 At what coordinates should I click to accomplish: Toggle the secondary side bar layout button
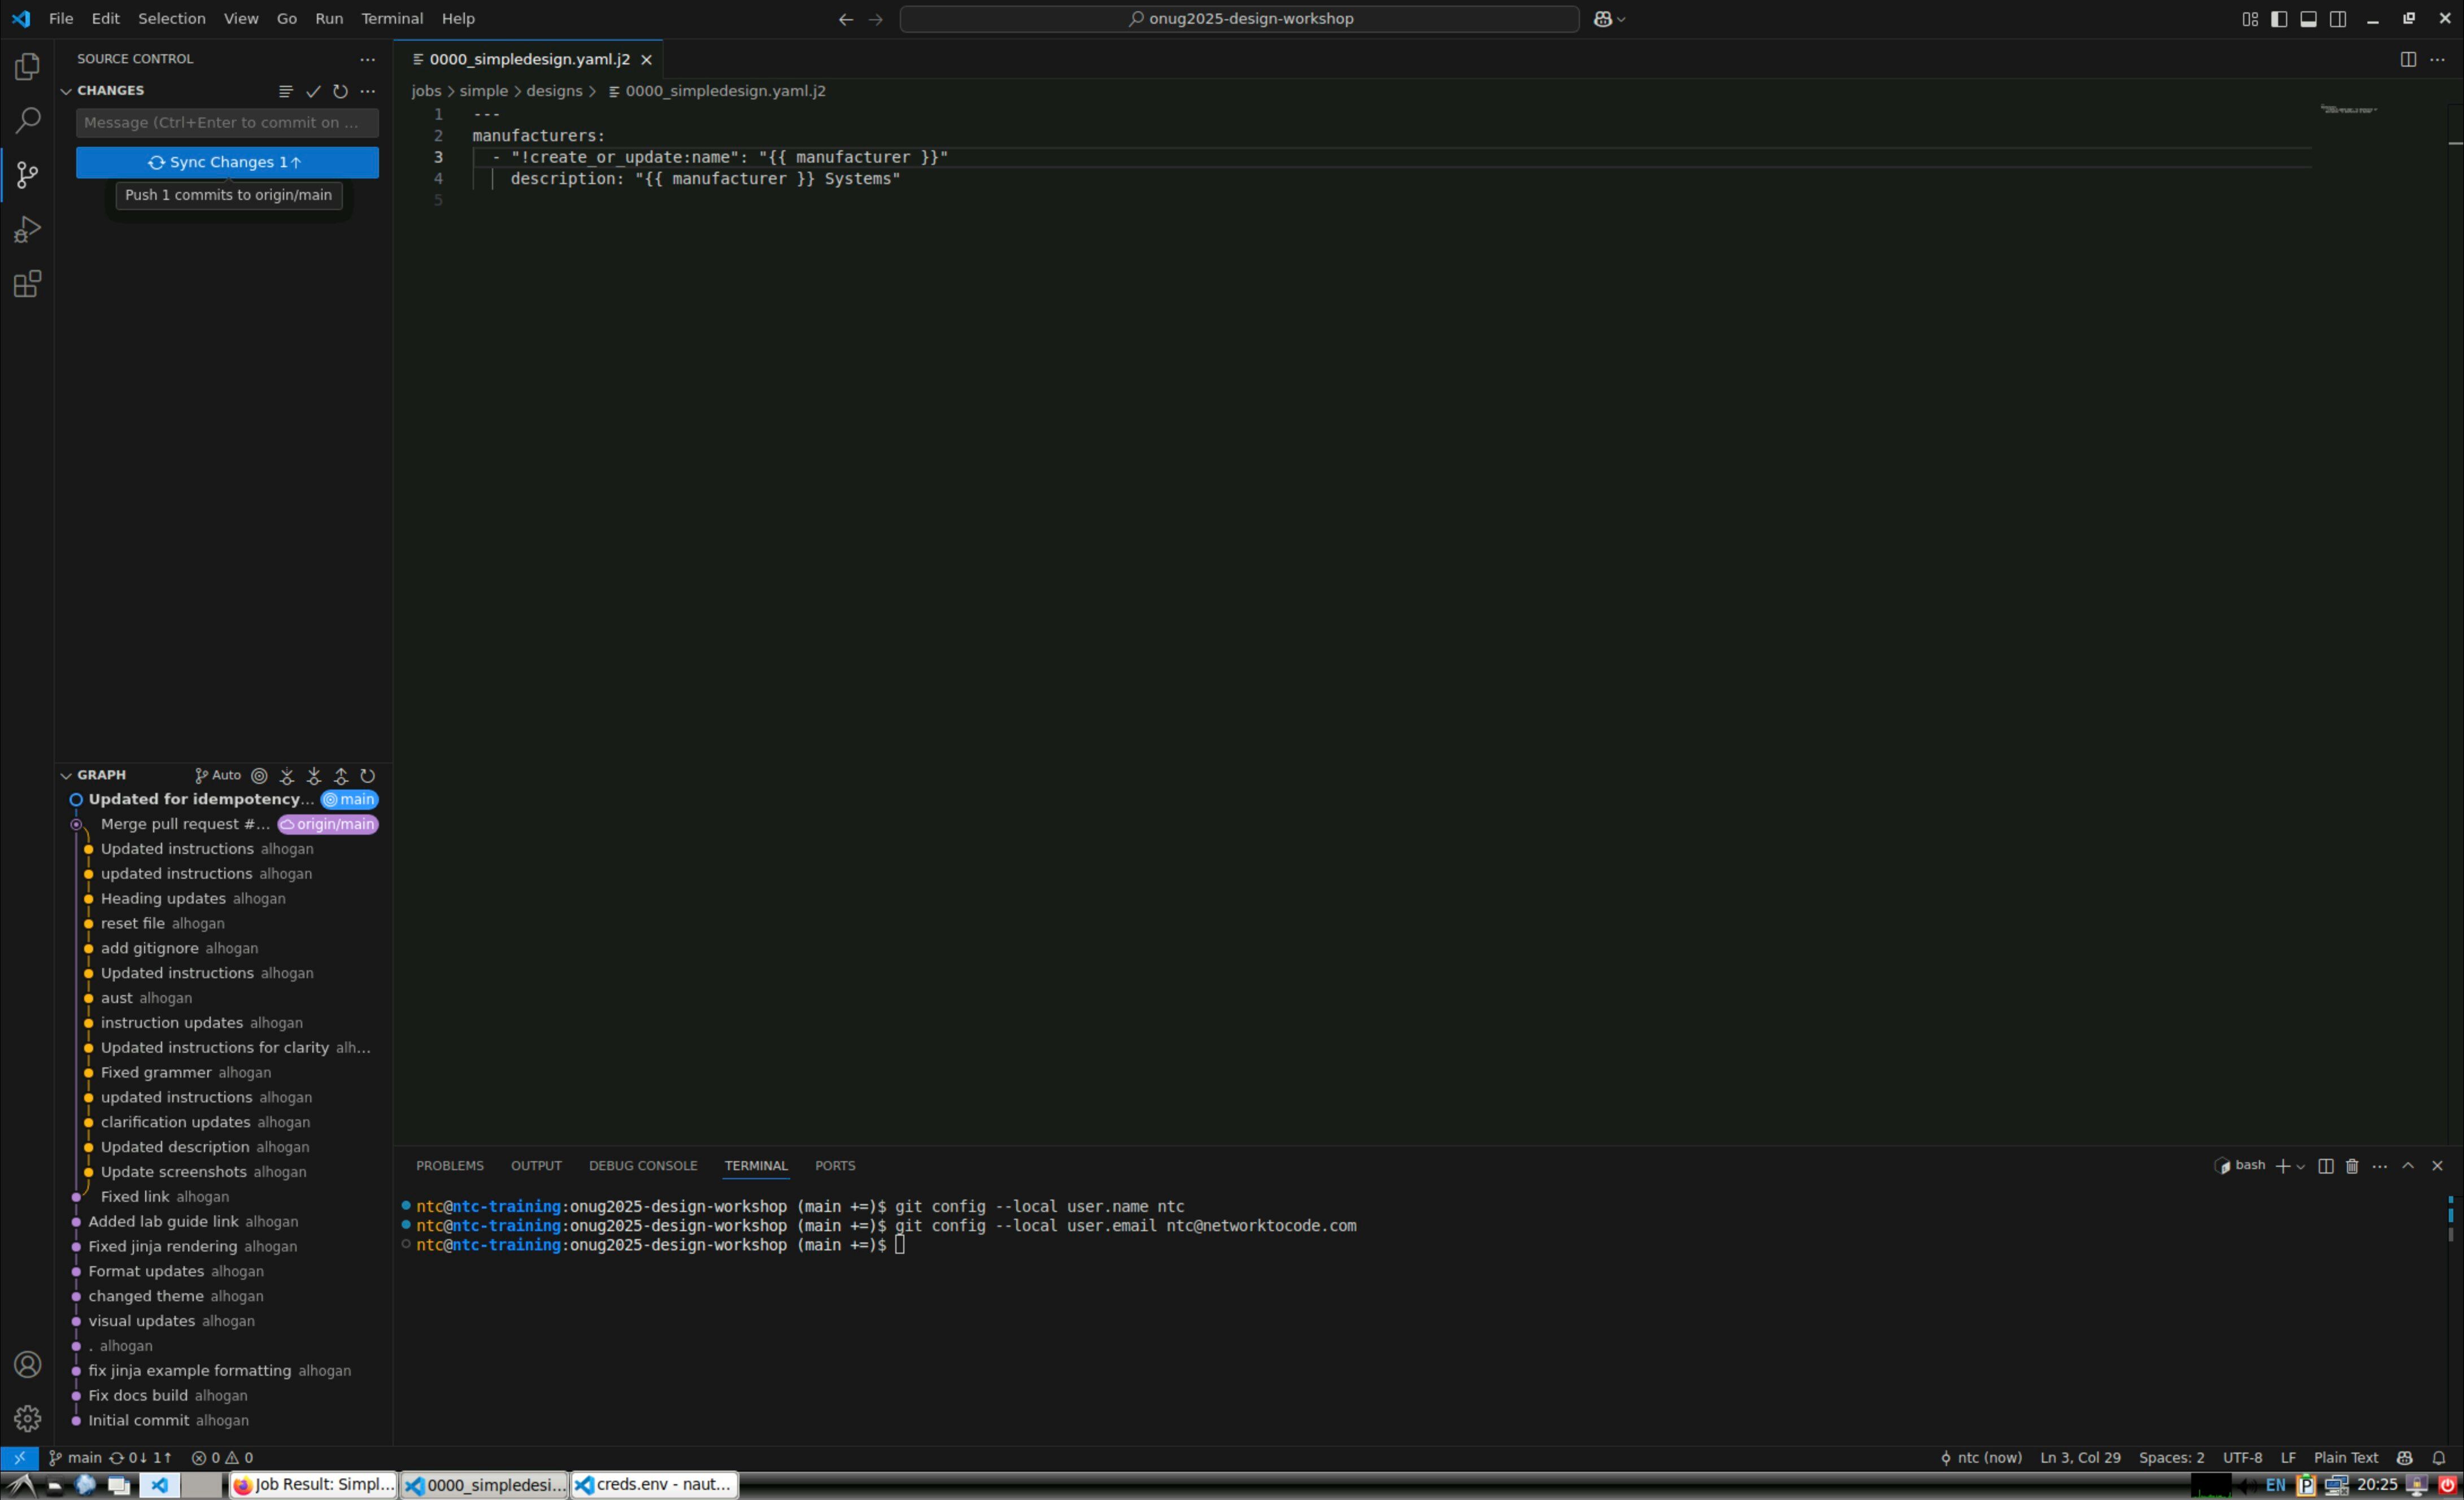[x=2338, y=19]
